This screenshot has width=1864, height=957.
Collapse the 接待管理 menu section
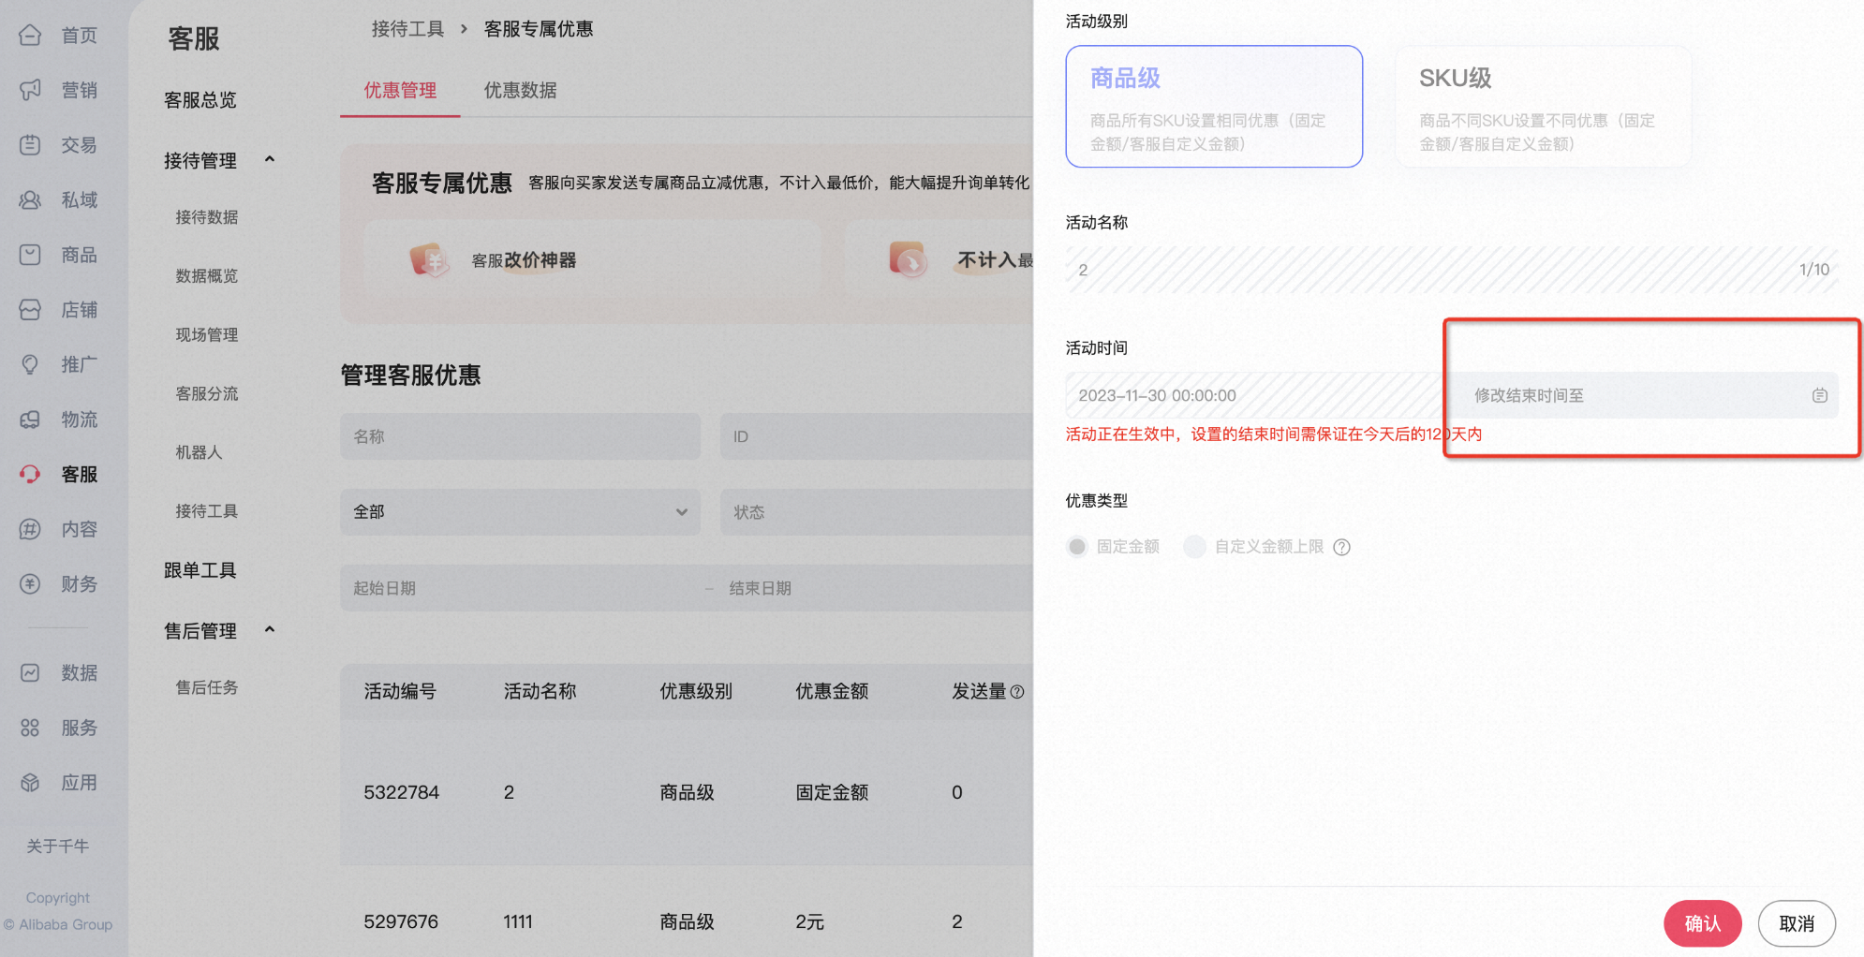[270, 160]
